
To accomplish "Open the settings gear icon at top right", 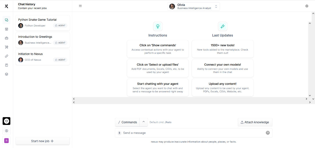I will [307, 6].
